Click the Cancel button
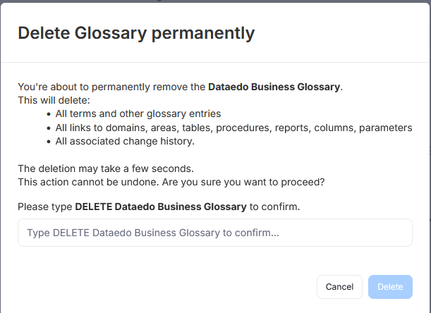 coord(339,287)
